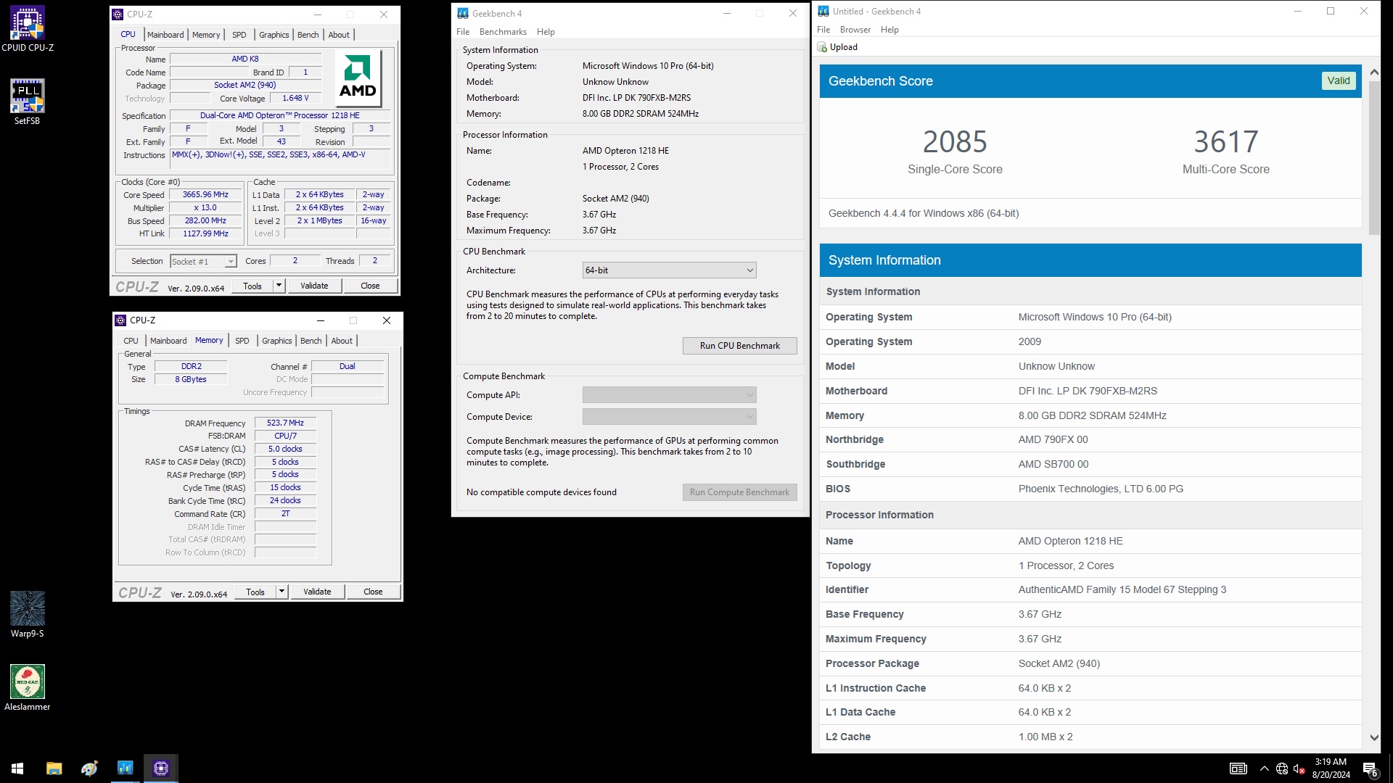The image size is (1393, 783).
Task: Open the Socket #1 selection dropdown
Action: tap(203, 262)
